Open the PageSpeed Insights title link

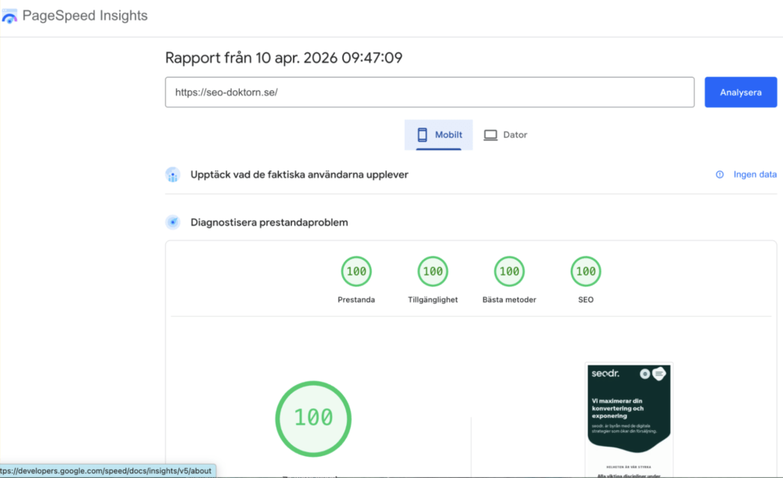pyautogui.click(x=85, y=16)
